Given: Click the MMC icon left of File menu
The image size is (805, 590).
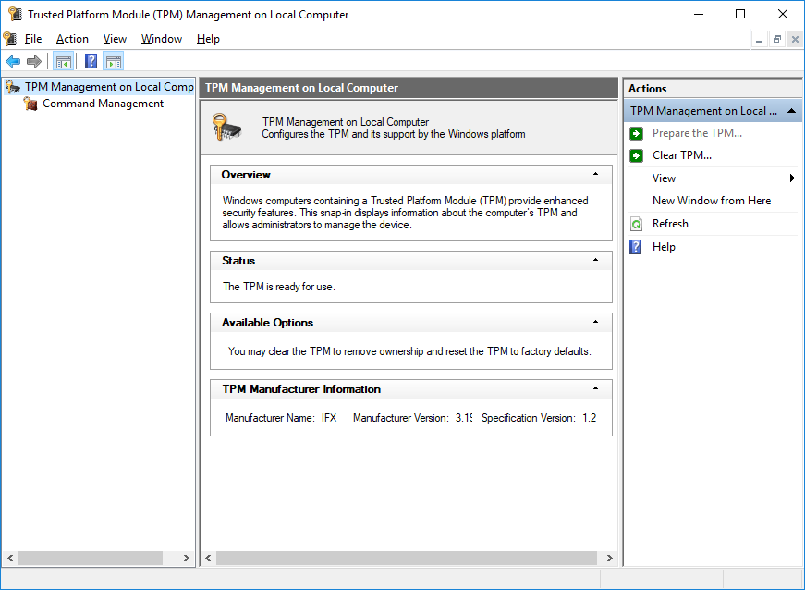Looking at the screenshot, I should [x=10, y=39].
